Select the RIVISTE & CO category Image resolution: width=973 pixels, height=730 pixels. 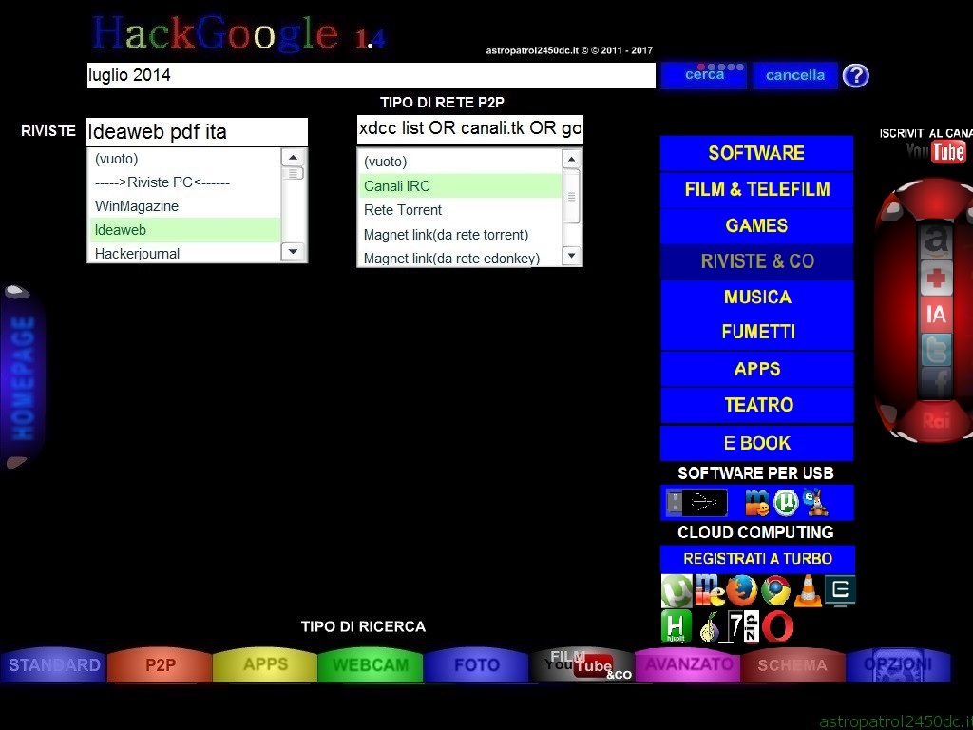click(756, 261)
